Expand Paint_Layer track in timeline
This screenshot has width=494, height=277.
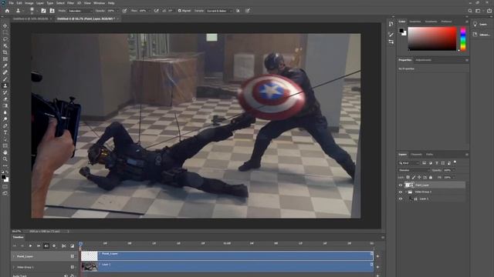click(14, 256)
